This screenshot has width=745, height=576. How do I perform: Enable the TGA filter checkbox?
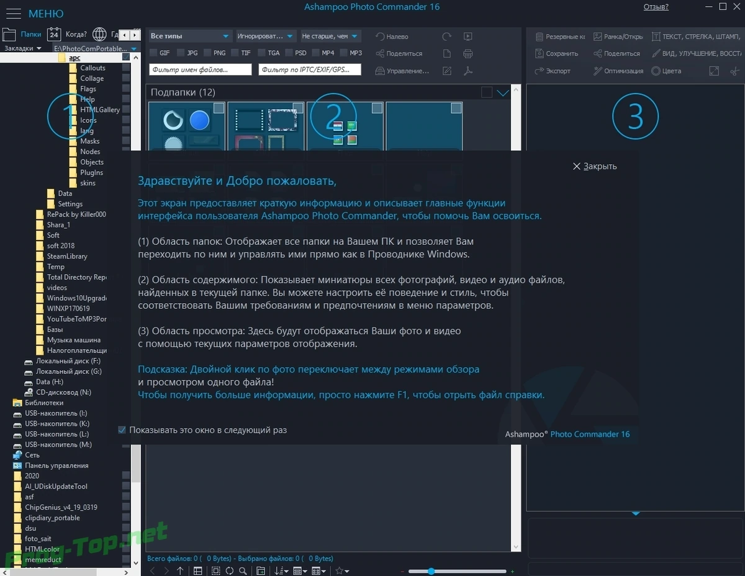[x=261, y=53]
